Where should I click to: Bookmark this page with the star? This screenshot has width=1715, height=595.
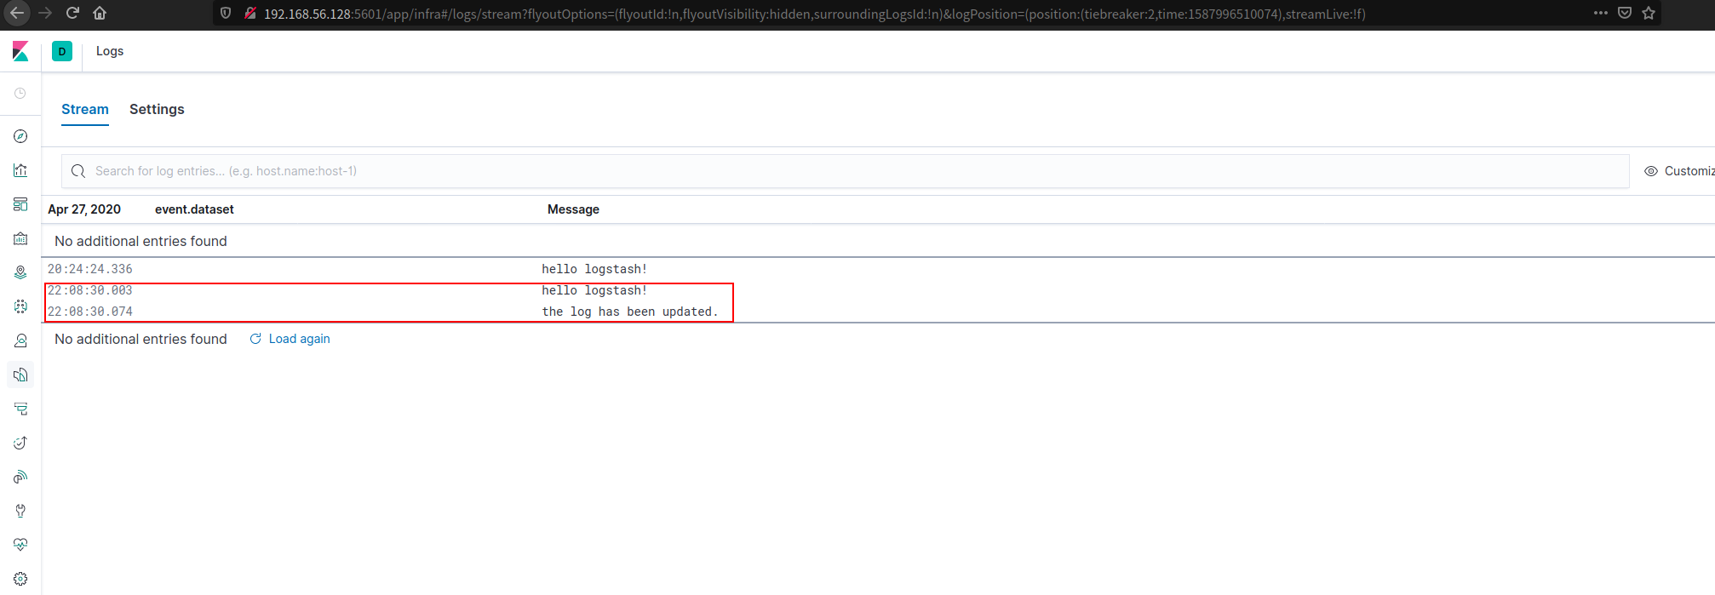(1649, 14)
